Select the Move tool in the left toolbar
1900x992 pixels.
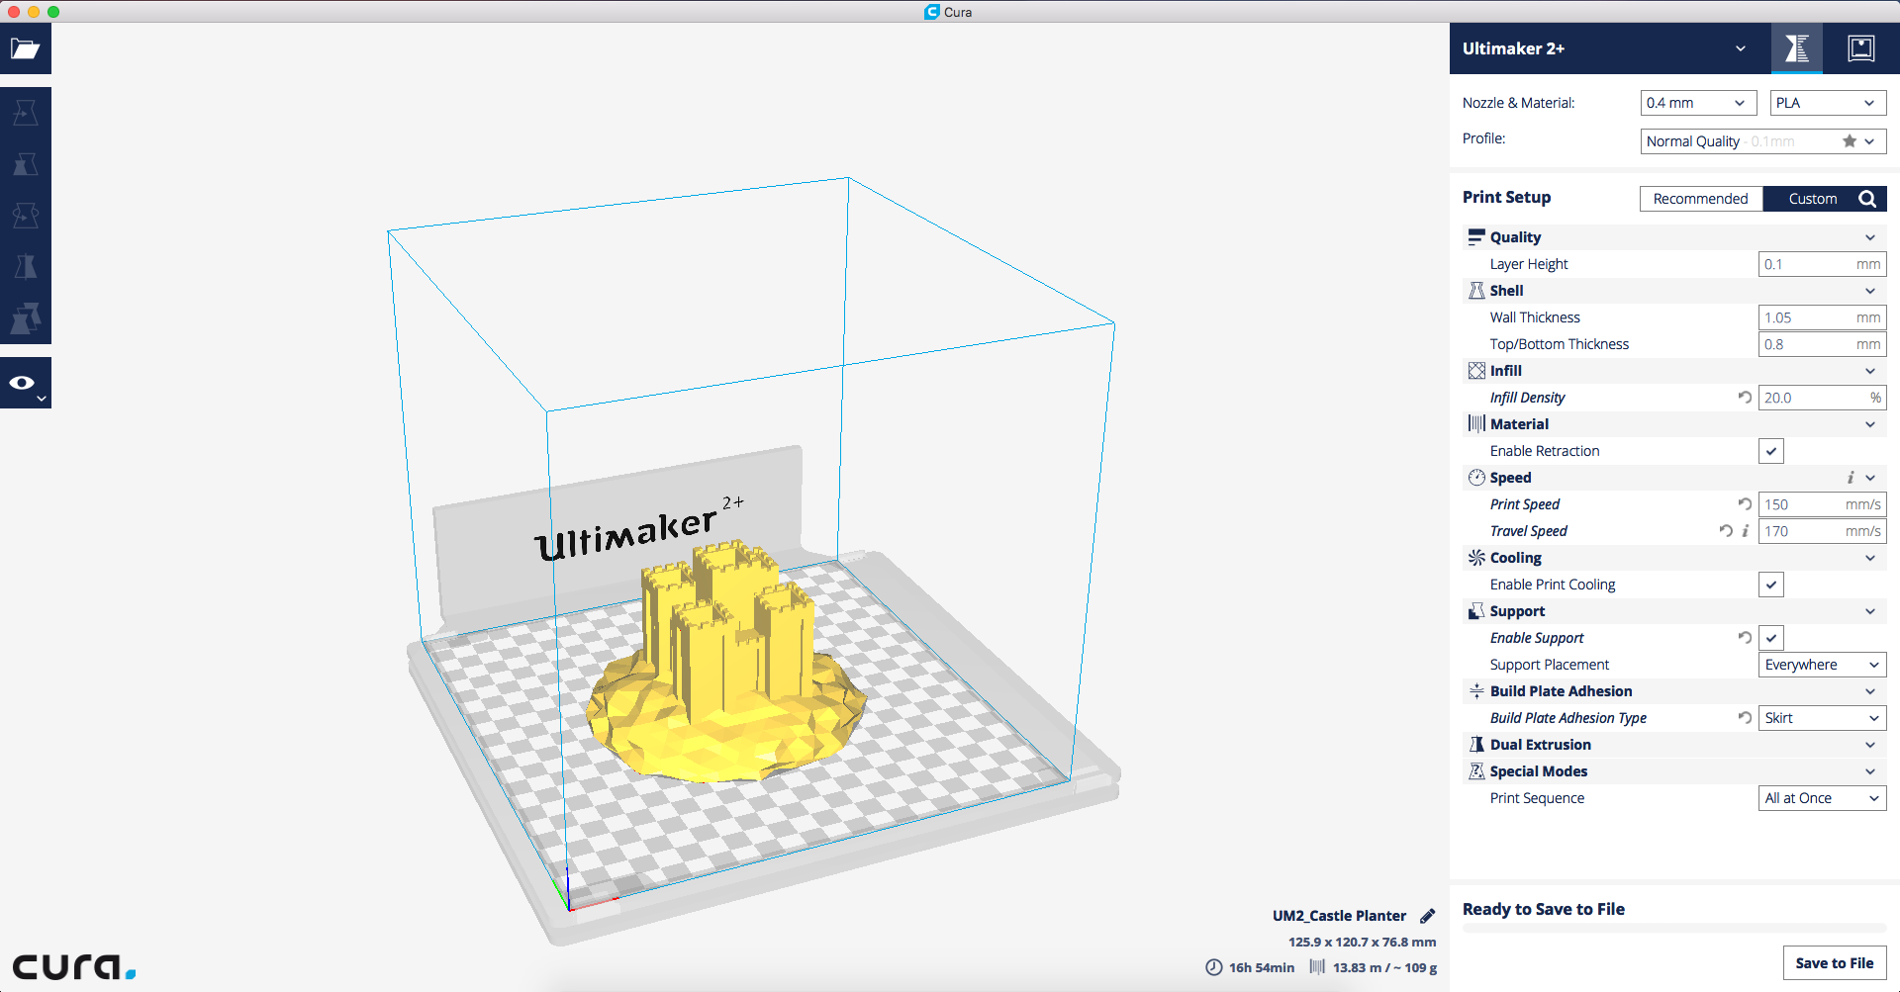pyautogui.click(x=26, y=113)
